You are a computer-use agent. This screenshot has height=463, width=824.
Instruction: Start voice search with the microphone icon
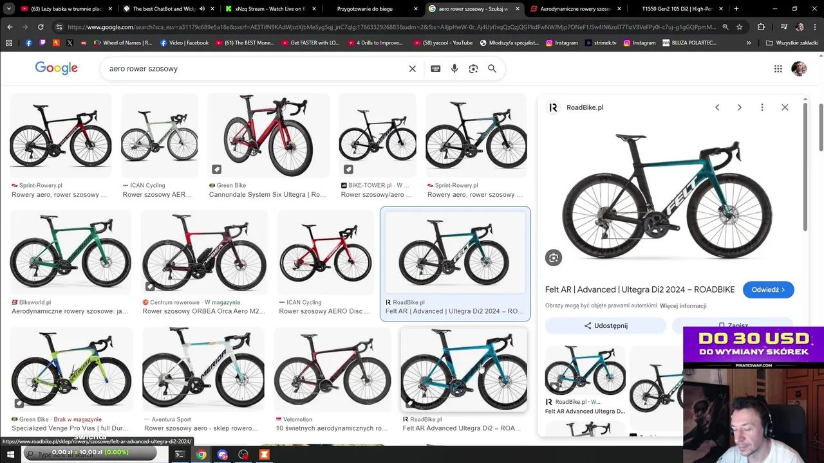(x=454, y=69)
